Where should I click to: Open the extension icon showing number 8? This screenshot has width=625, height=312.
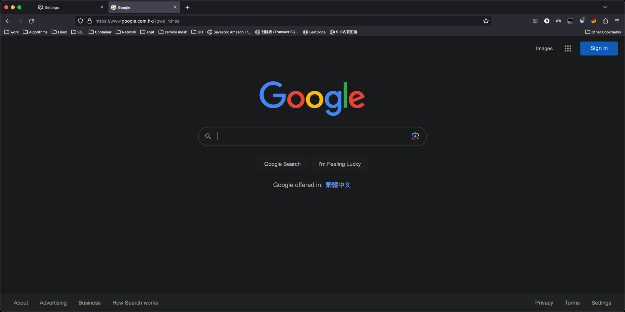tap(547, 21)
